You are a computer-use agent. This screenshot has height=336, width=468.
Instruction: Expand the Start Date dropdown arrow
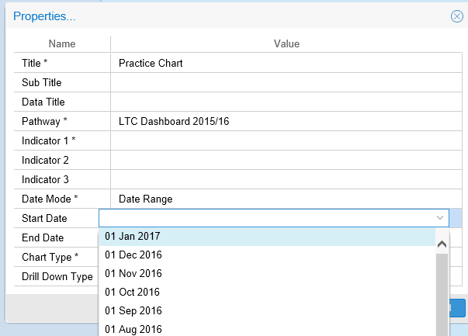[440, 219]
